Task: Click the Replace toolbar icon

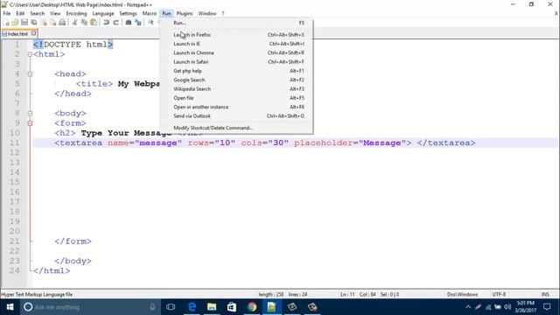Action: (138, 23)
